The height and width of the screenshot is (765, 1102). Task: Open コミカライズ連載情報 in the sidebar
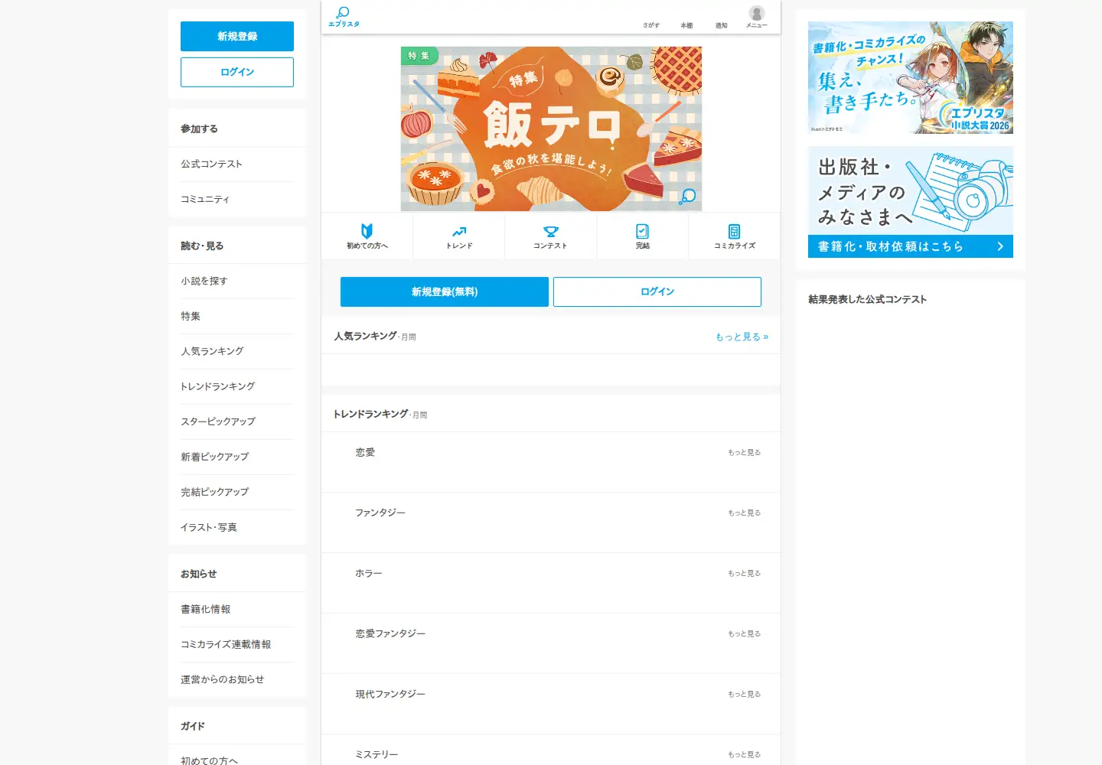point(237,644)
